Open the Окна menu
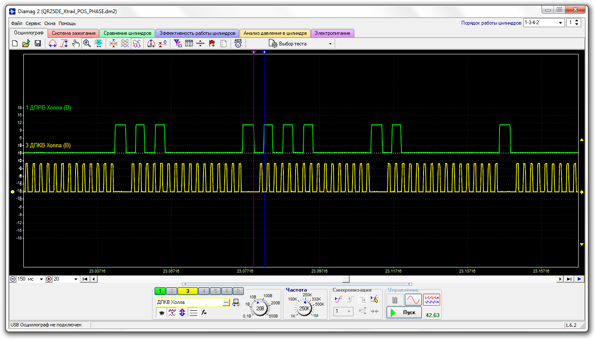 click(x=50, y=23)
